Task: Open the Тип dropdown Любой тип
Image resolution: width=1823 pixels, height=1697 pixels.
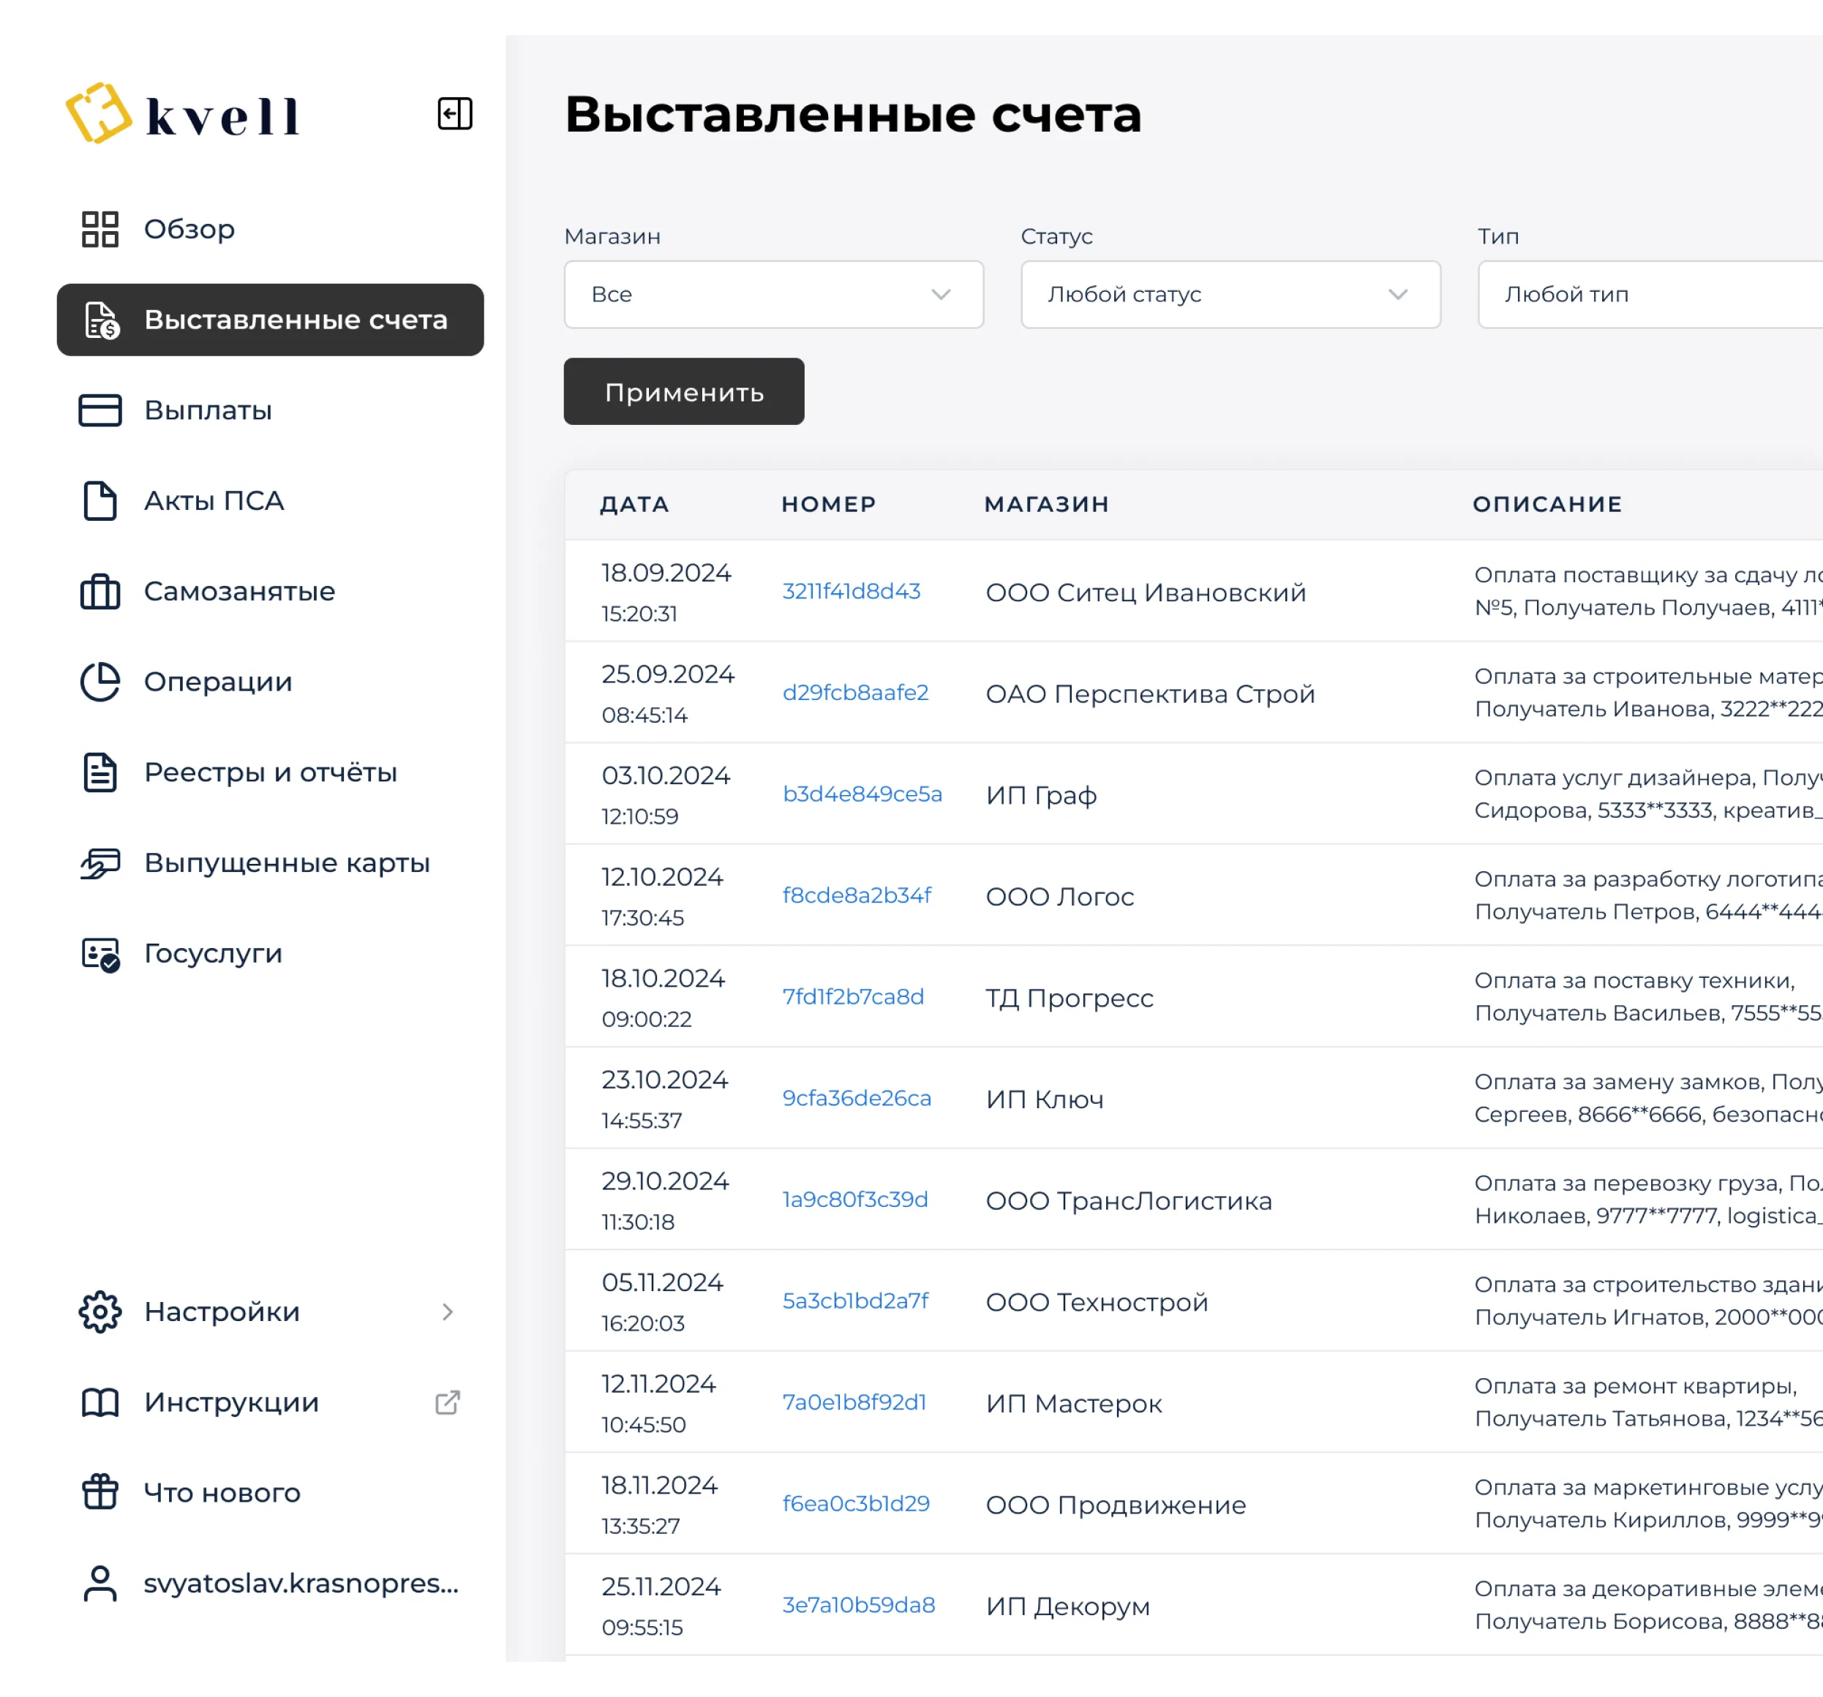Action: (x=1649, y=294)
